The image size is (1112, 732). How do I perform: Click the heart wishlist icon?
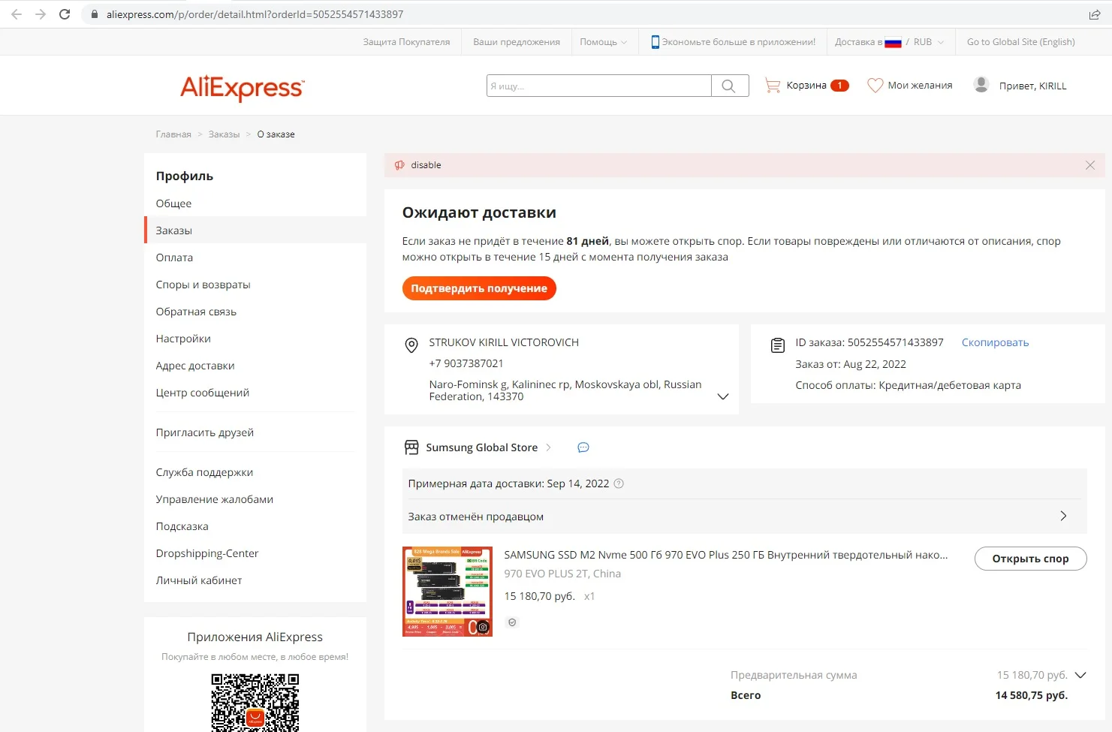click(875, 86)
